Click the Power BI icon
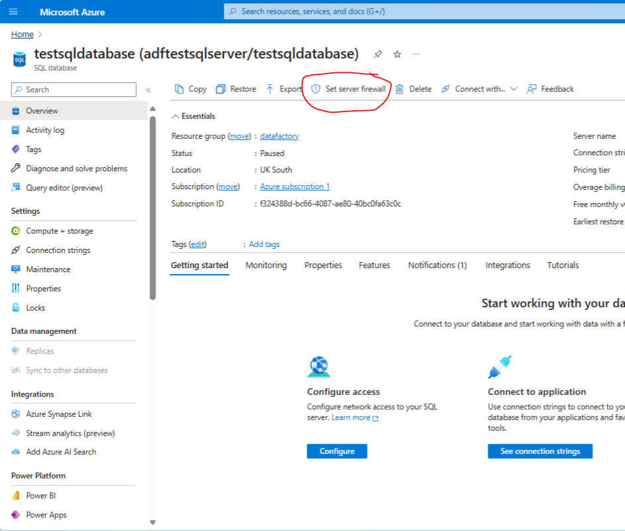Viewport: 625px width, 531px height. [x=15, y=496]
